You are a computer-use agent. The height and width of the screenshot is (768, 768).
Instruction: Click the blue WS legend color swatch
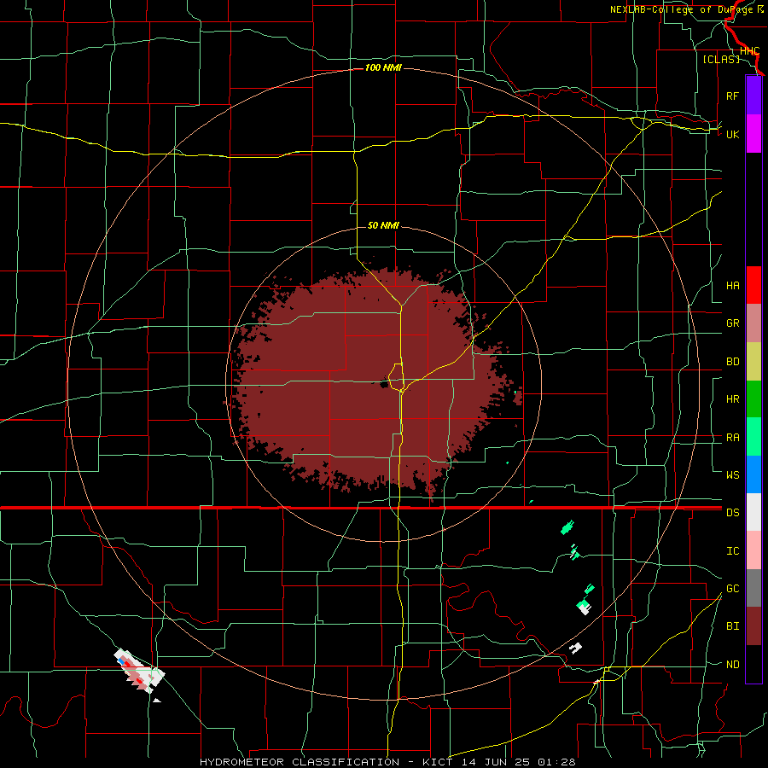[x=753, y=474]
